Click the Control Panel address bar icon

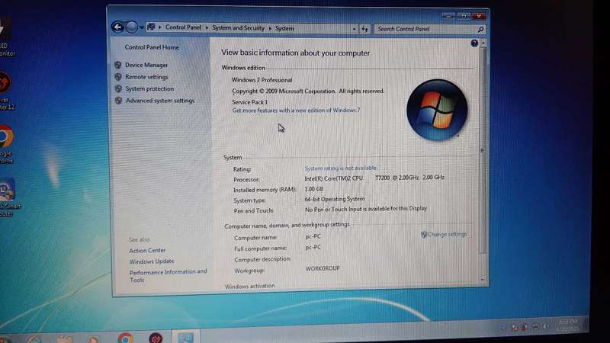point(151,27)
